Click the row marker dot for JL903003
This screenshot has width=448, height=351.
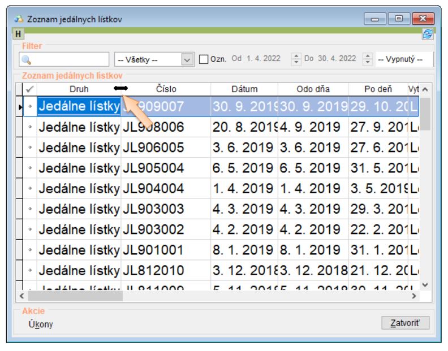click(30, 209)
